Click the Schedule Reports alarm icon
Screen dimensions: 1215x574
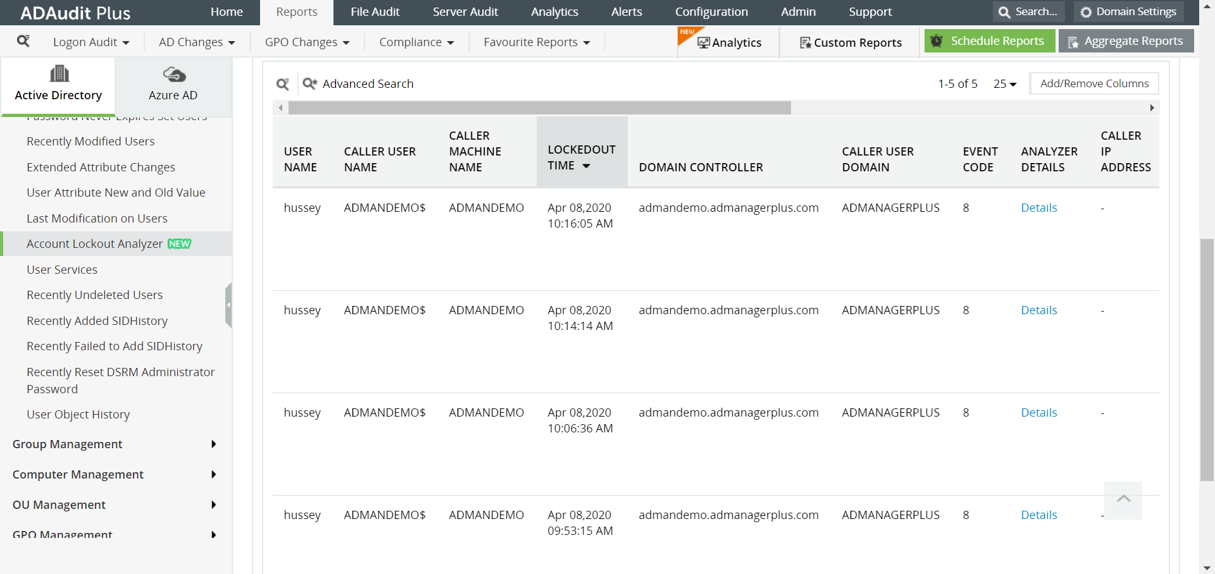937,40
